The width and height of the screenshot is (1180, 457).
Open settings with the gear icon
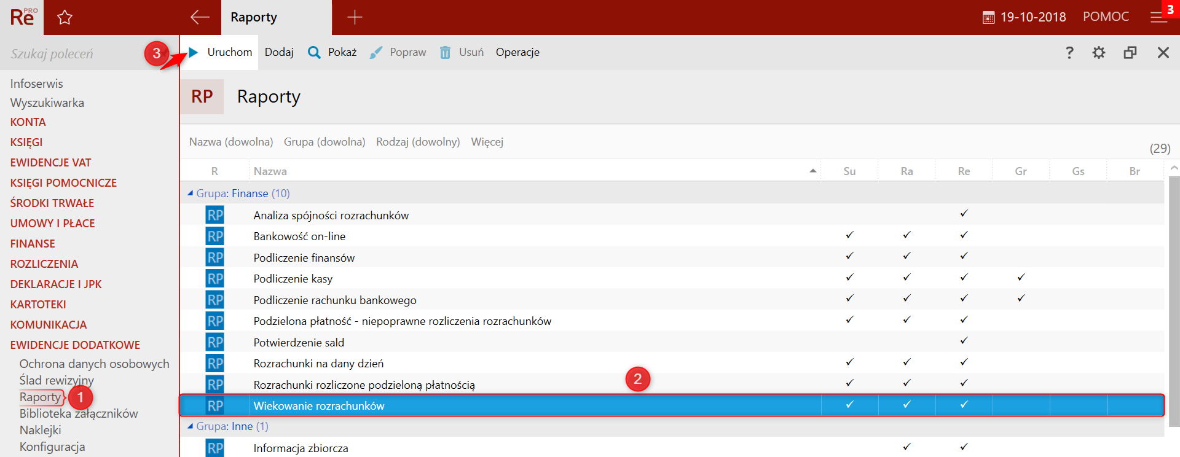[x=1099, y=52]
